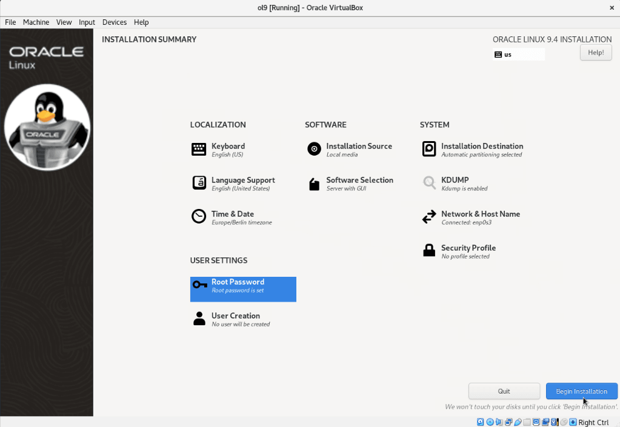Click the Quit button
The image size is (620, 427).
click(504, 391)
